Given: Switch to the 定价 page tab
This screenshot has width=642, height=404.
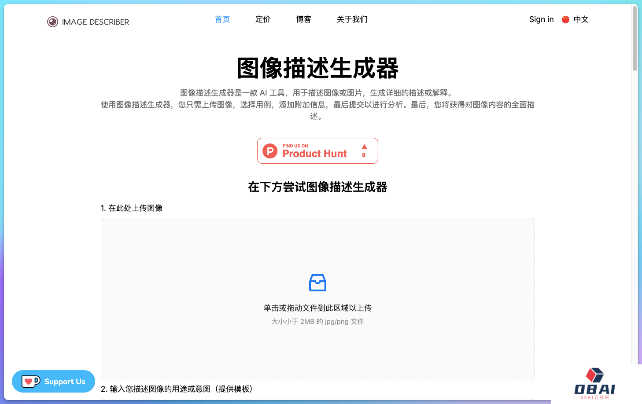Looking at the screenshot, I should (x=263, y=19).
